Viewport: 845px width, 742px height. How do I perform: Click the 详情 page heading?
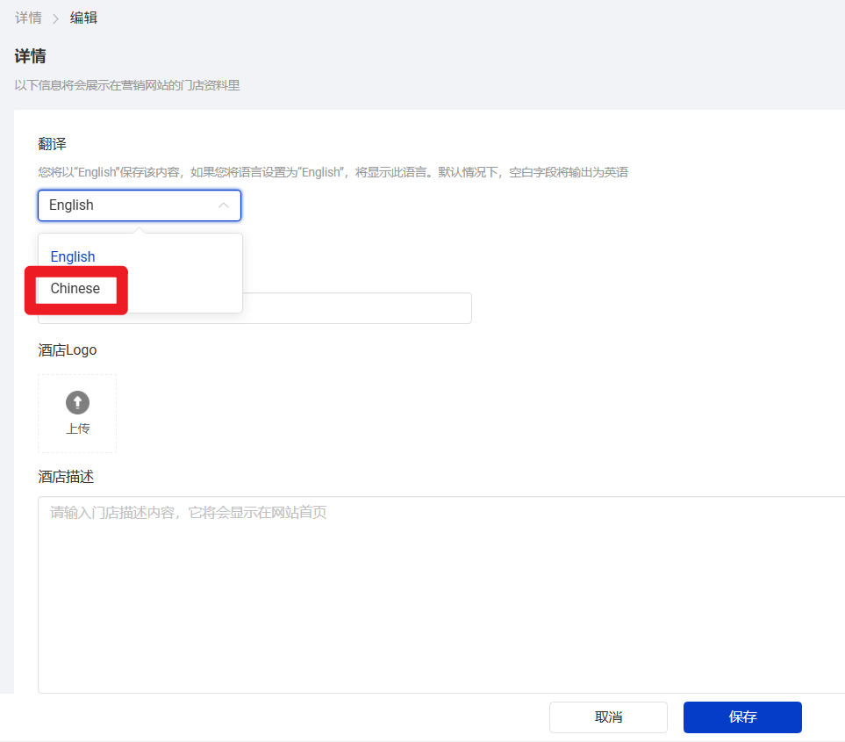click(30, 56)
